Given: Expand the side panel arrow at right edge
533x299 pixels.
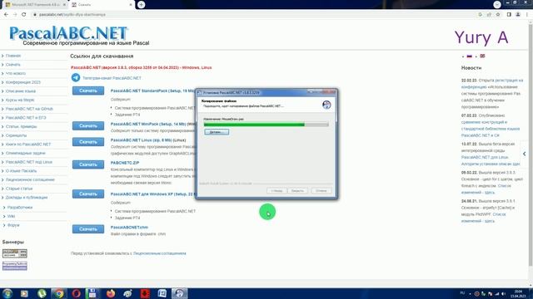Looking at the screenshot, I should [x=525, y=154].
